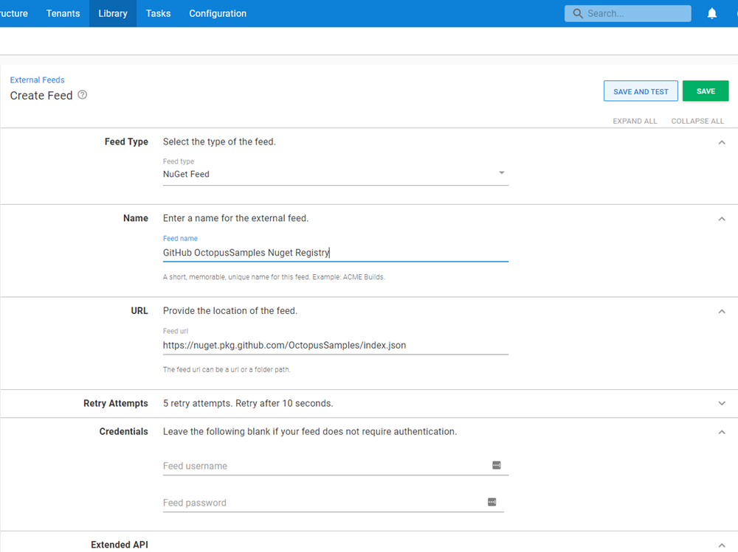This screenshot has width=738, height=552.
Task: Navigate back via External Feeds link
Action: pyautogui.click(x=37, y=80)
